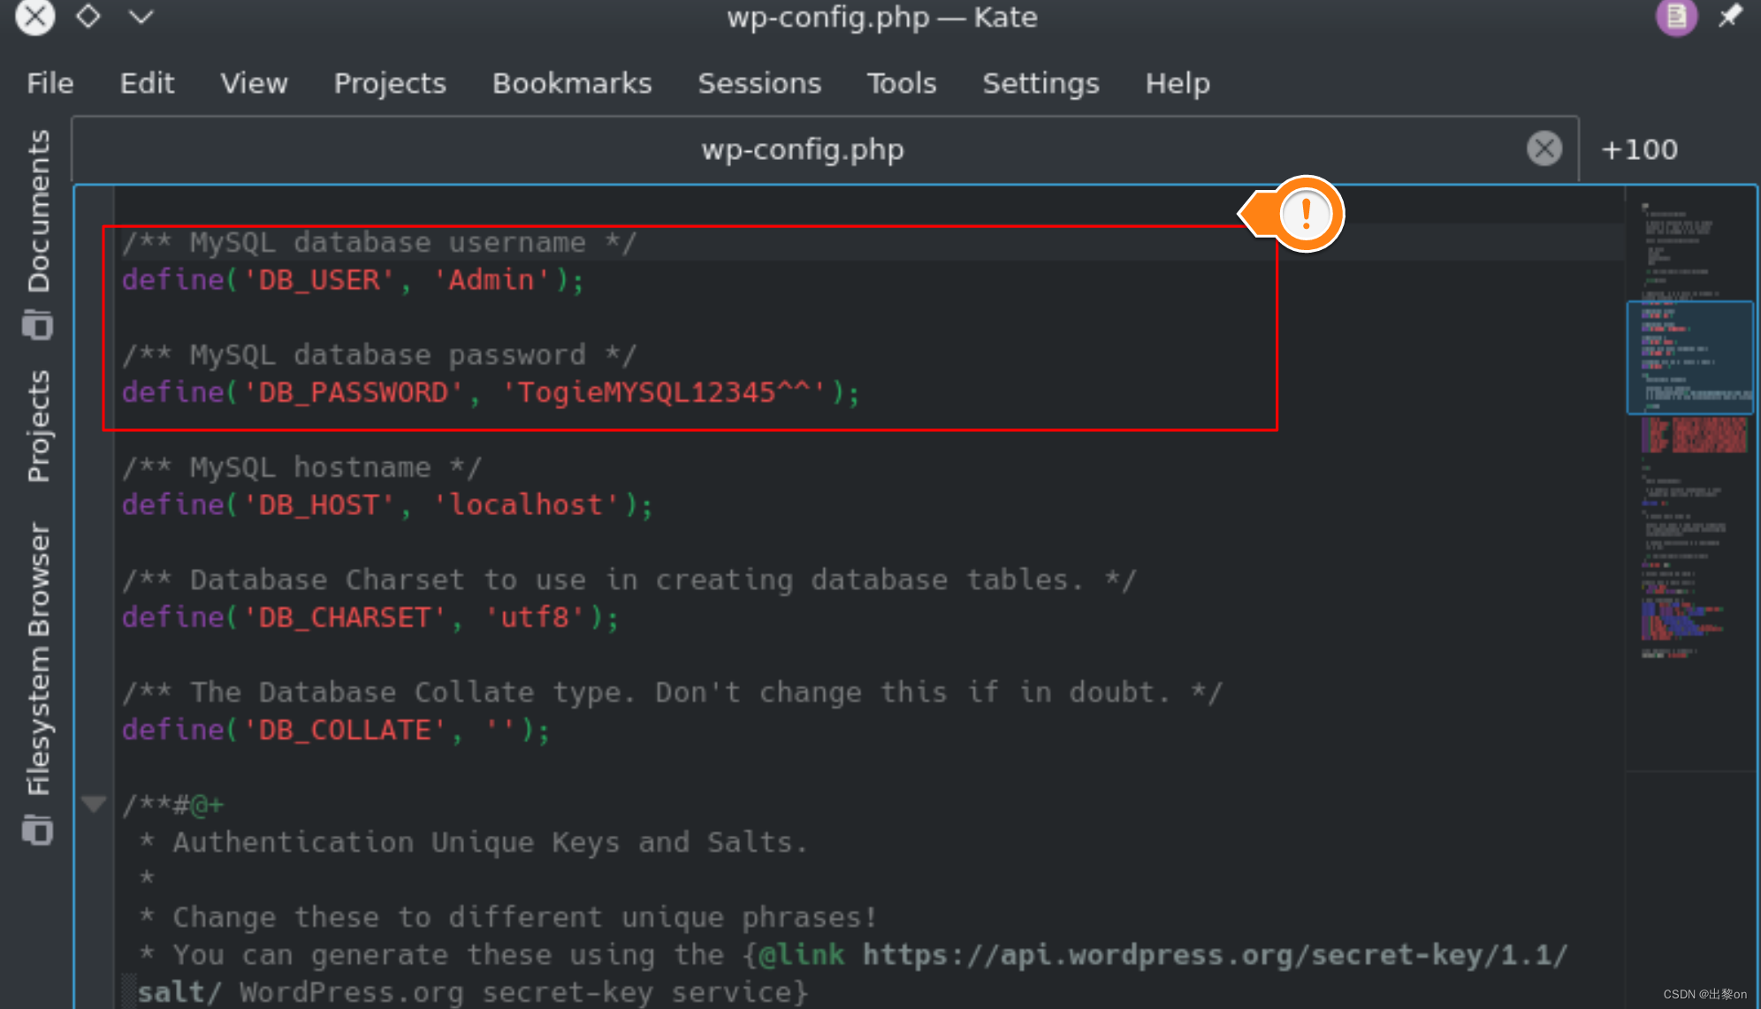The width and height of the screenshot is (1761, 1009).
Task: Click the diamond keep-above icon in title bar
Action: [88, 16]
